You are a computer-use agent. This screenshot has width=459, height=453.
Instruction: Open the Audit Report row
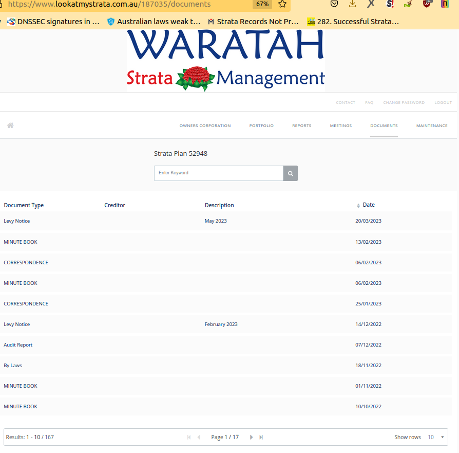coord(226,345)
